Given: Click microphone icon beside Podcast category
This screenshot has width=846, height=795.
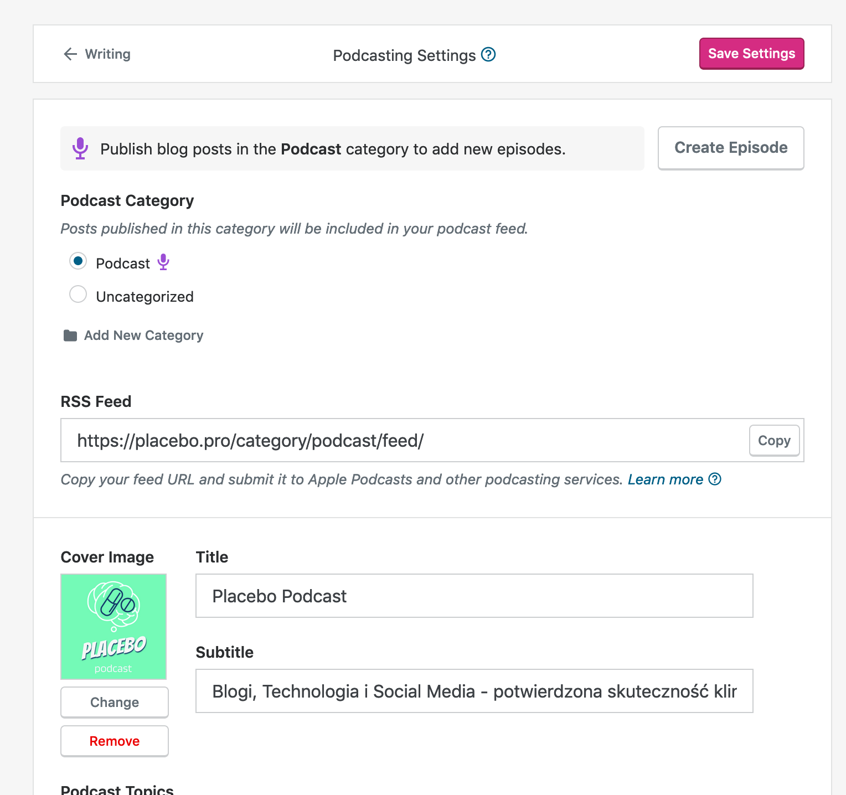Looking at the screenshot, I should pyautogui.click(x=163, y=262).
